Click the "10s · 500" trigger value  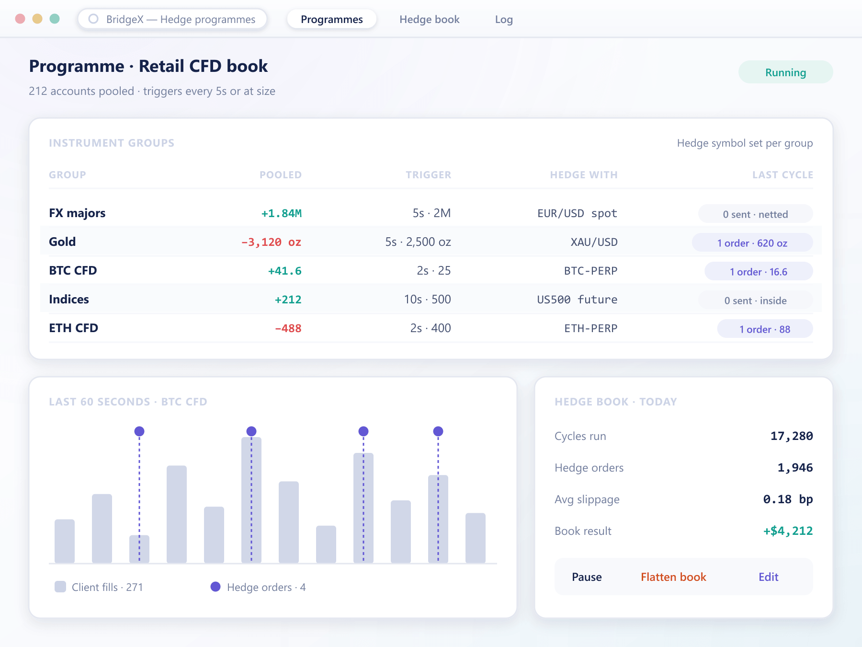427,300
